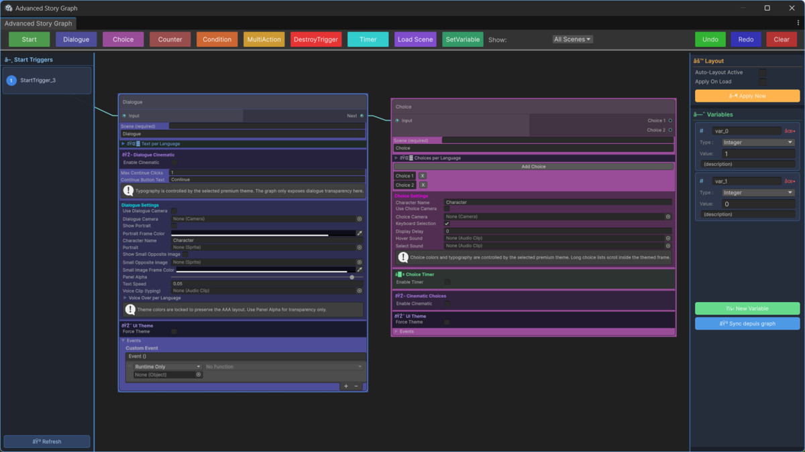The image size is (805, 452).
Task: Click the New Variable button
Action: (x=747, y=309)
